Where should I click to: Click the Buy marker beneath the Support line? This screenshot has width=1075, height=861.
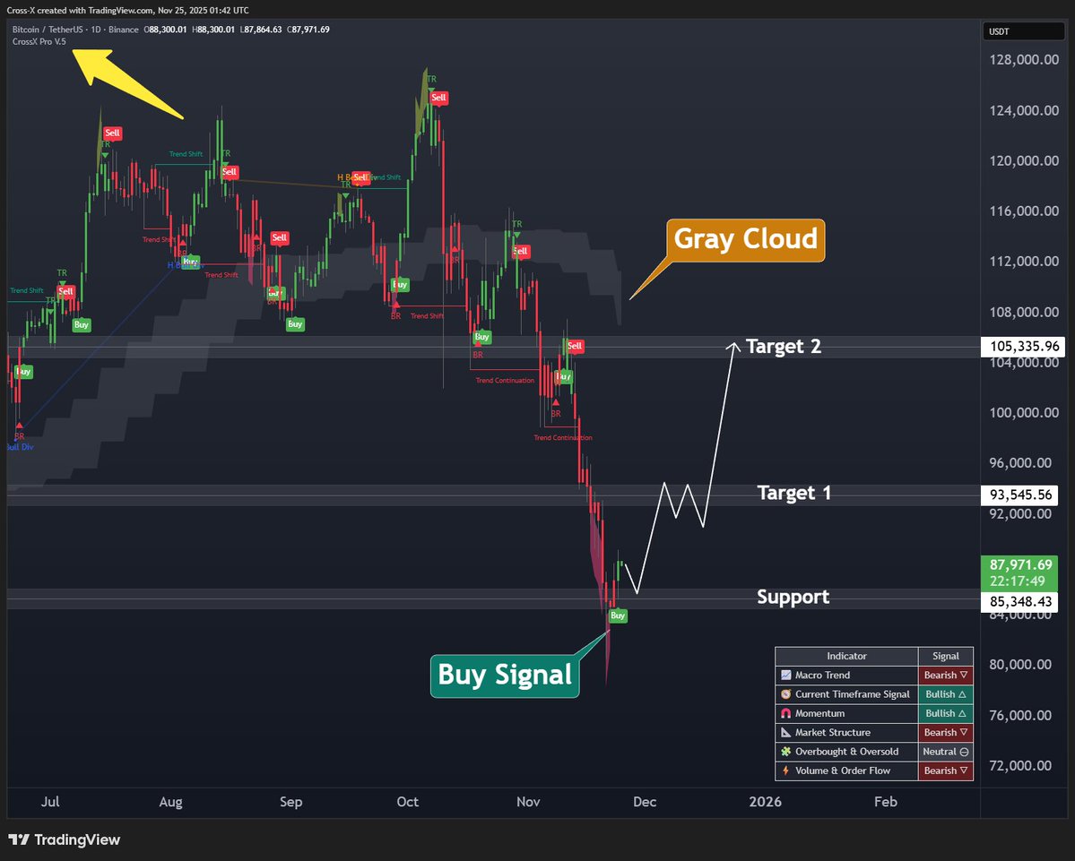point(618,616)
